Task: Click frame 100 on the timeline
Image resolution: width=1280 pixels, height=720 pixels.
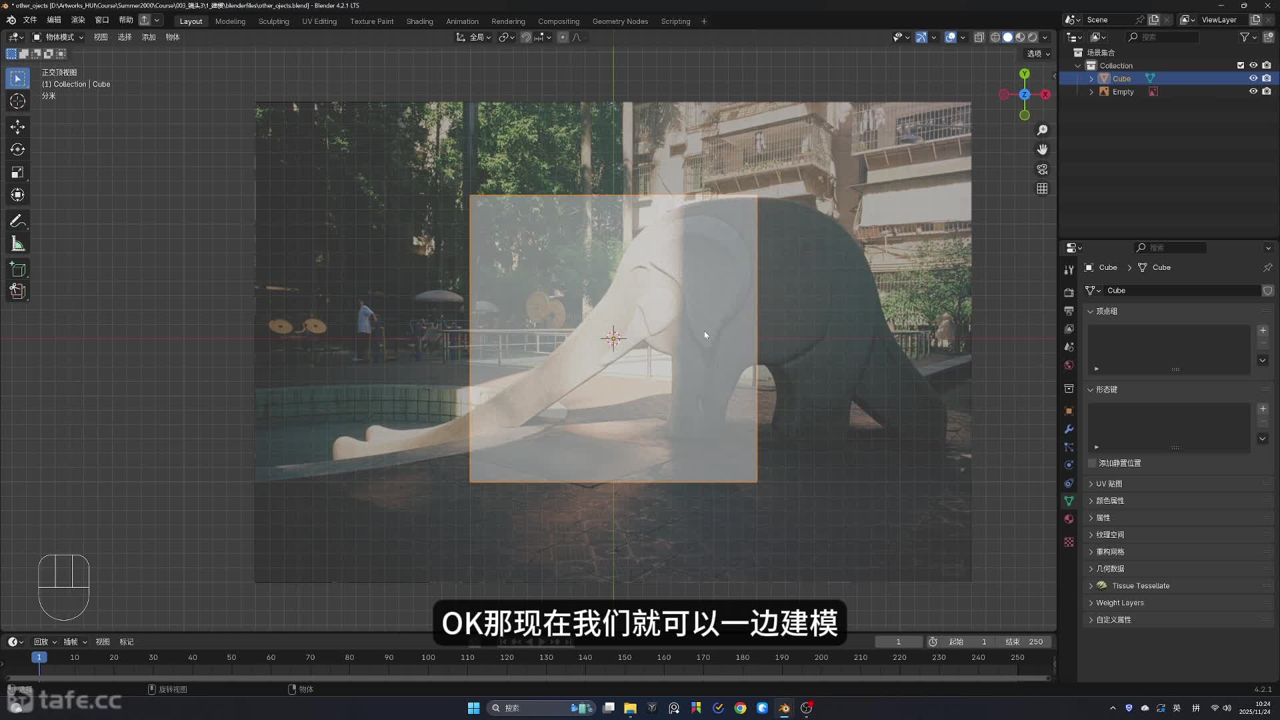Action: tap(428, 658)
